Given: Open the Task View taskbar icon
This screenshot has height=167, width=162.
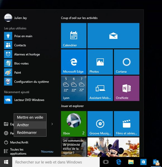Looking at the screenshot, I should click(x=106, y=162).
